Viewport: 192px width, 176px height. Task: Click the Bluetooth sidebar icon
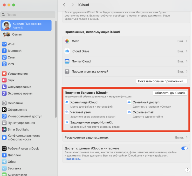(4, 51)
